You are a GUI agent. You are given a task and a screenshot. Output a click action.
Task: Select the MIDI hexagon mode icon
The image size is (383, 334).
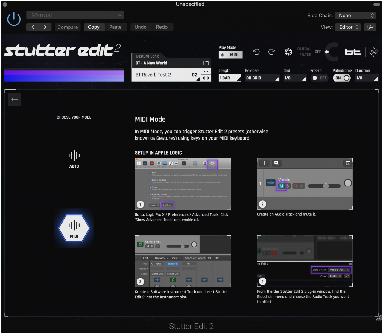pos(74,228)
